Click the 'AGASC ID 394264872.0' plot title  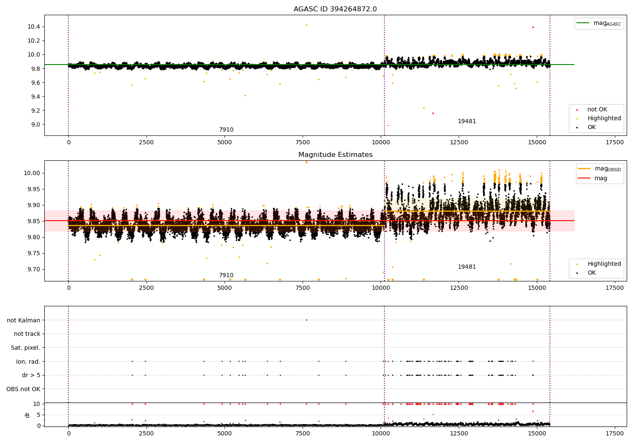pos(335,9)
